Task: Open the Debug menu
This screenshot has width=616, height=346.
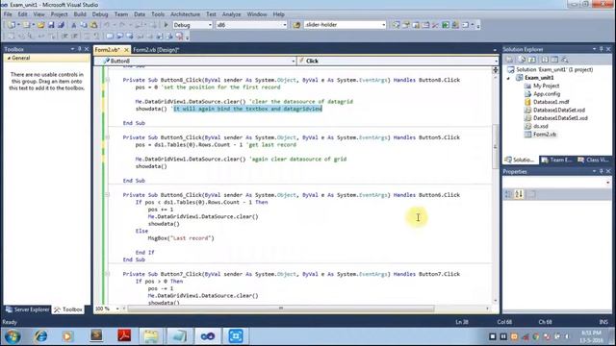Action: 100,14
